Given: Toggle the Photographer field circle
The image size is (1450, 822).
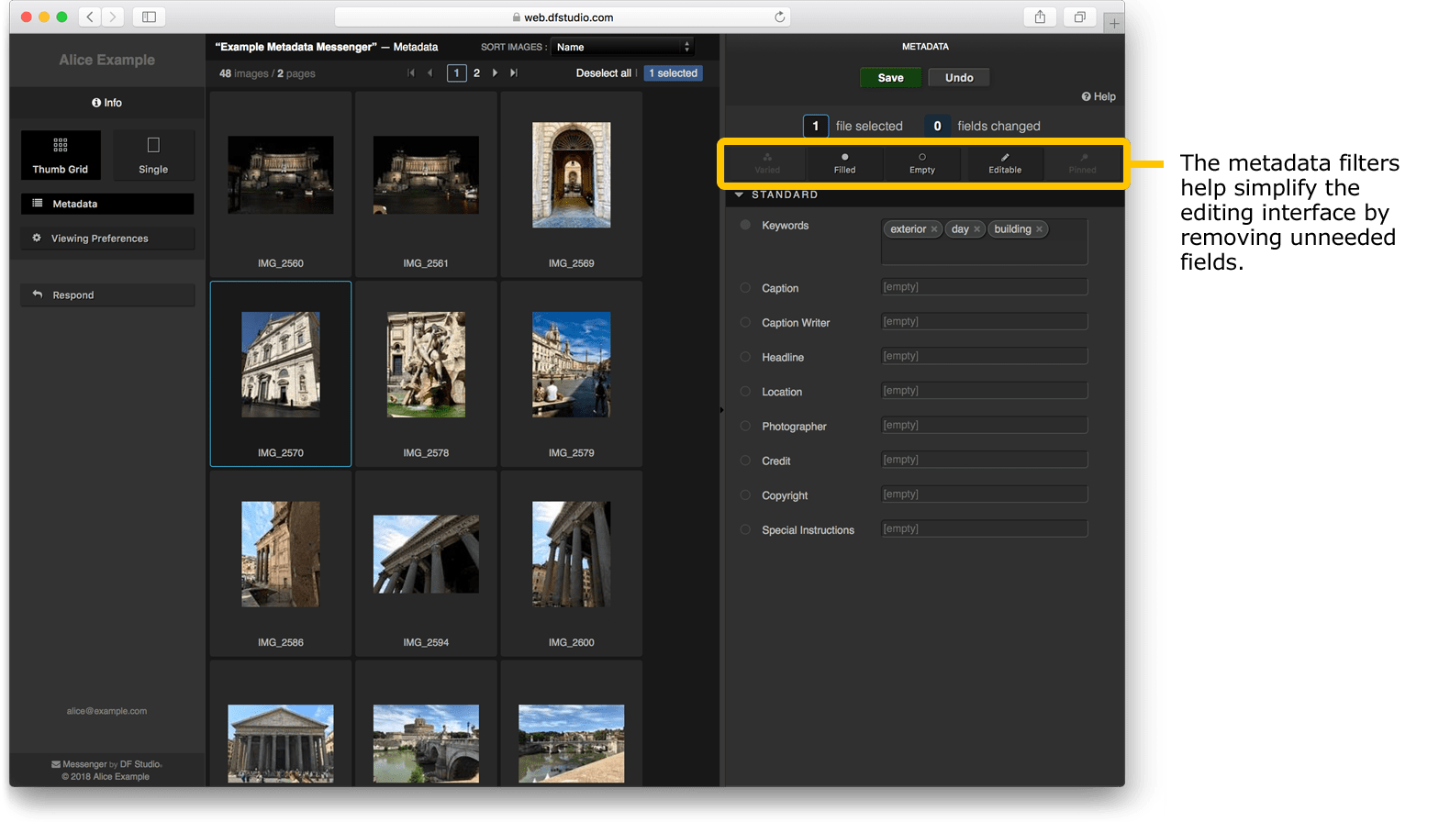Looking at the screenshot, I should (x=745, y=426).
